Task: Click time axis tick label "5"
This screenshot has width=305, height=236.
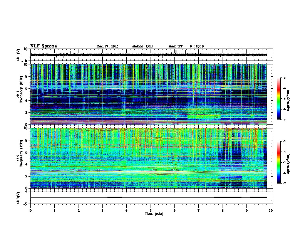Action: [x=151, y=211]
